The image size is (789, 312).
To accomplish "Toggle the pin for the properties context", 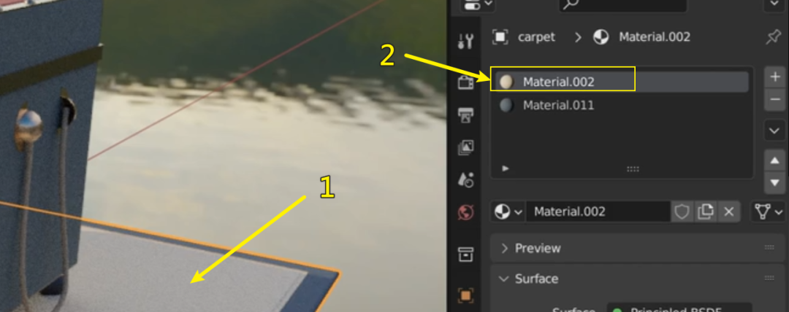I will click(773, 37).
